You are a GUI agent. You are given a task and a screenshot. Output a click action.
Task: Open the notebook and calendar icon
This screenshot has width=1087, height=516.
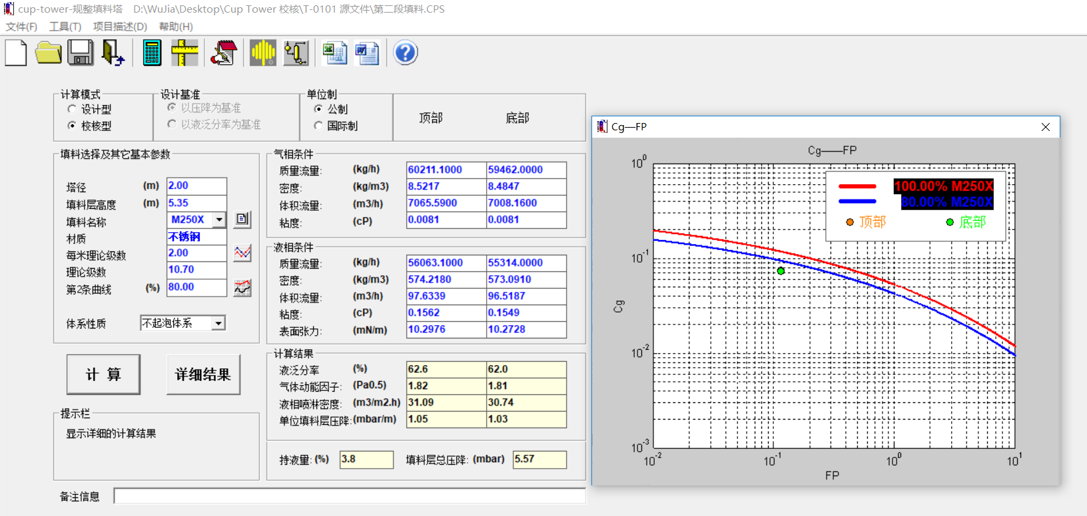coord(224,53)
